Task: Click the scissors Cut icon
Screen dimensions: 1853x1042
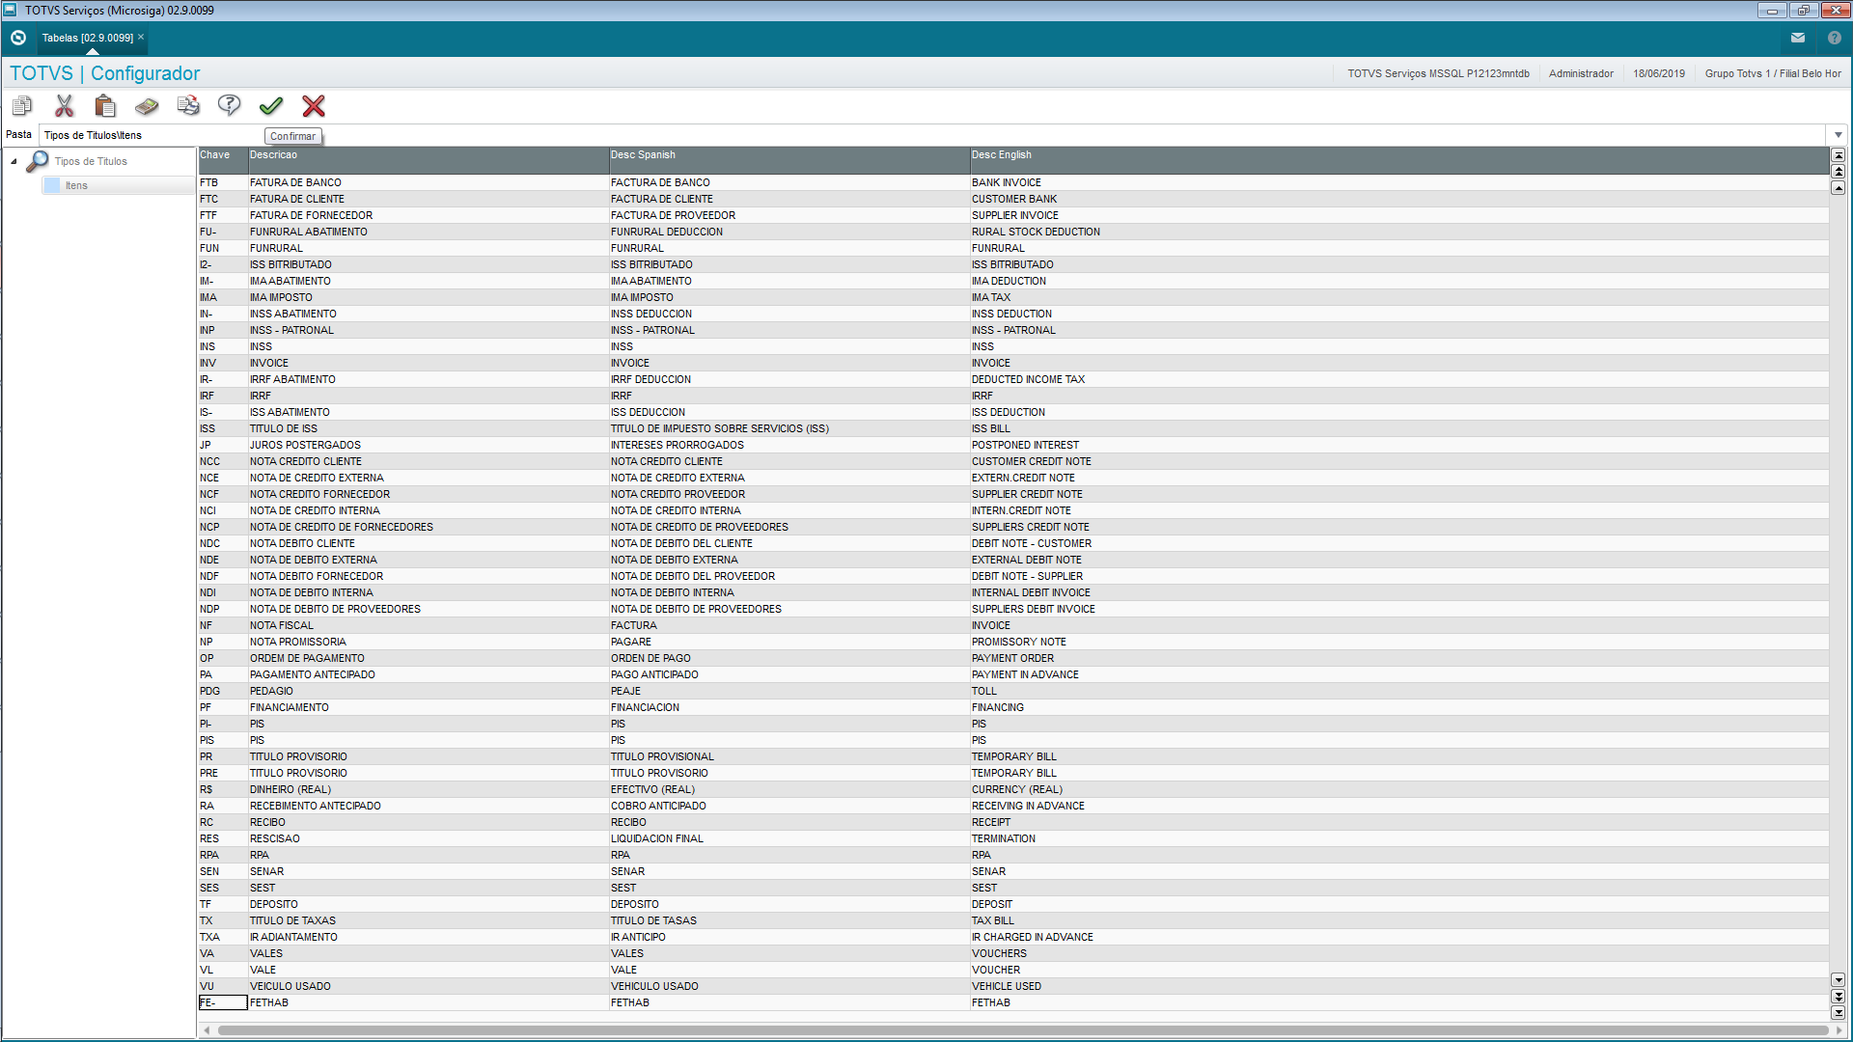Action: pyautogui.click(x=65, y=106)
